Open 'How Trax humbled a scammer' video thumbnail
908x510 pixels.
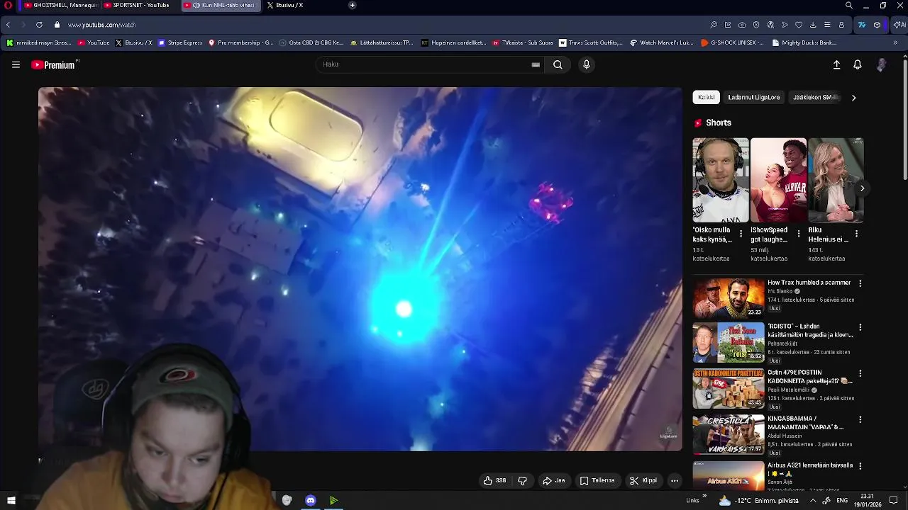click(x=729, y=297)
